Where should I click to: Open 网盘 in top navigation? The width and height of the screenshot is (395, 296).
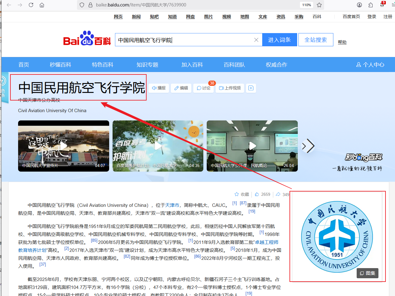point(190,17)
